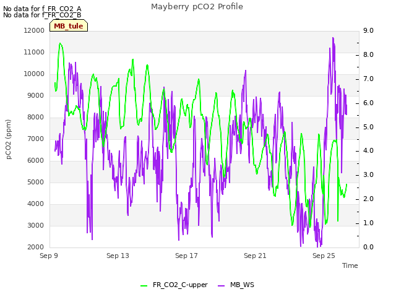The height and width of the screenshot is (297, 396).
Task: Click the 6.0 right-axis value
Action: coord(369,103)
